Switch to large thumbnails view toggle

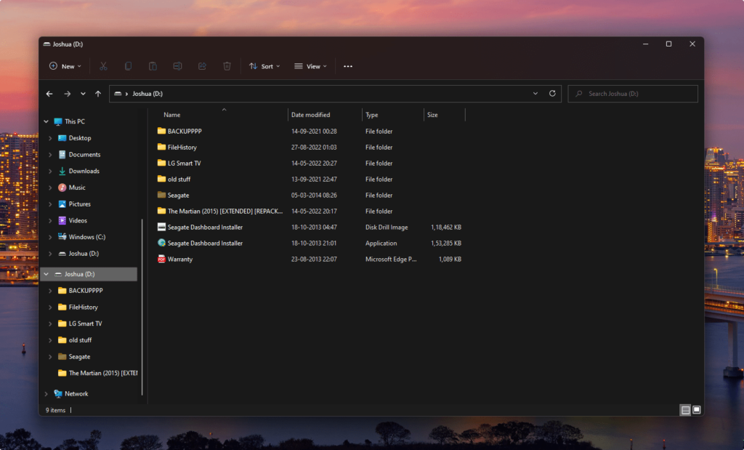[x=696, y=410]
